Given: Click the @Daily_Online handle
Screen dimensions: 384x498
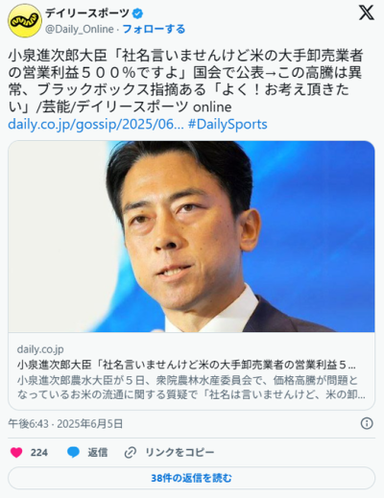Looking at the screenshot, I should coord(80,29).
